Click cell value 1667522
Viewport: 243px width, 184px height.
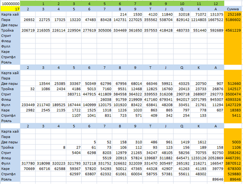click(216, 20)
